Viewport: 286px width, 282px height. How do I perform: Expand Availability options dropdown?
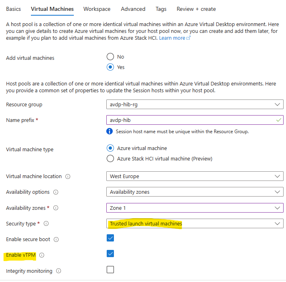(195, 192)
